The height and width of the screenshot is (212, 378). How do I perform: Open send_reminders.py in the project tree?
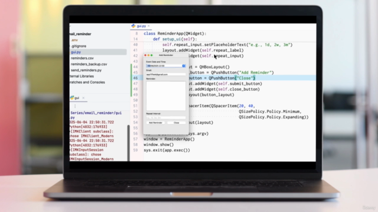86,70
